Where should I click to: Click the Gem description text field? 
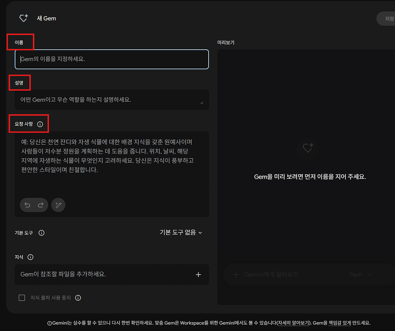point(111,100)
